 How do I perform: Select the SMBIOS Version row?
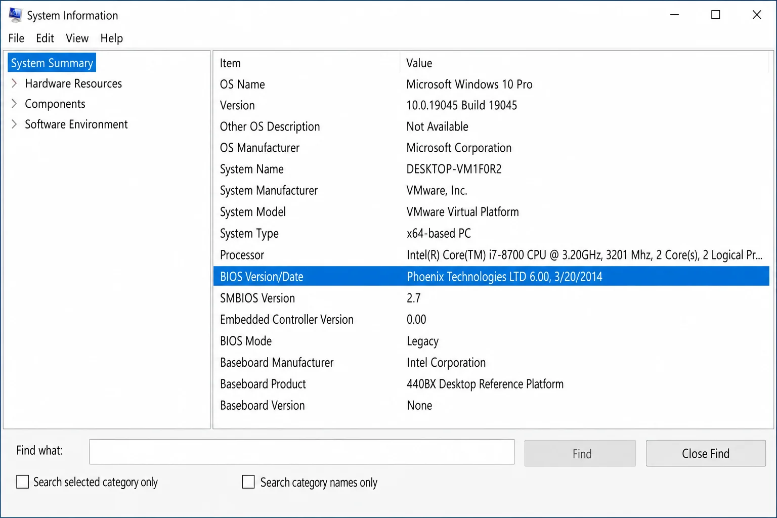click(491, 298)
